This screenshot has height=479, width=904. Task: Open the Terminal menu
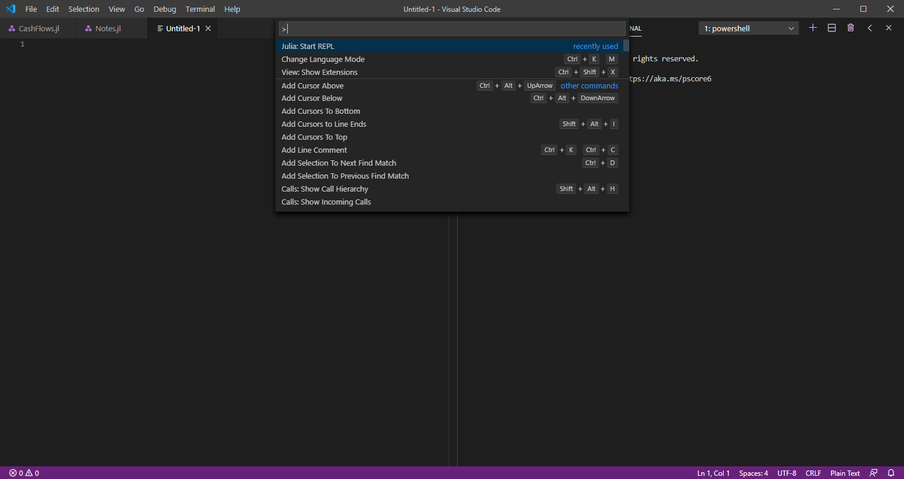tap(201, 9)
